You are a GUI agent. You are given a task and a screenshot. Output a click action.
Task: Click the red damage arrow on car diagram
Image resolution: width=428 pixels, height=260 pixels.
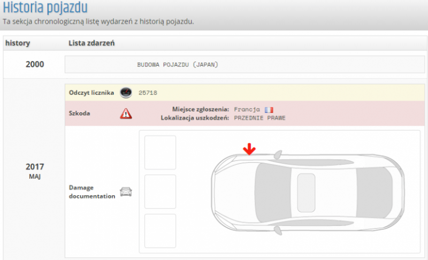click(248, 149)
